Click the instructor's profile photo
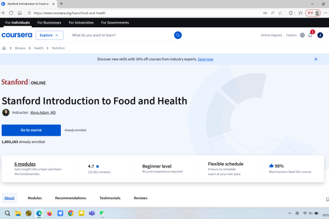This screenshot has height=219, width=329. [6, 113]
